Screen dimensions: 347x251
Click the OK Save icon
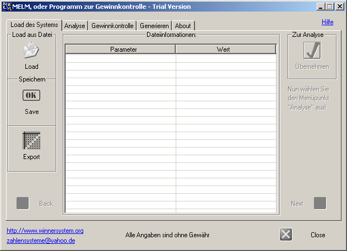pyautogui.click(x=31, y=95)
